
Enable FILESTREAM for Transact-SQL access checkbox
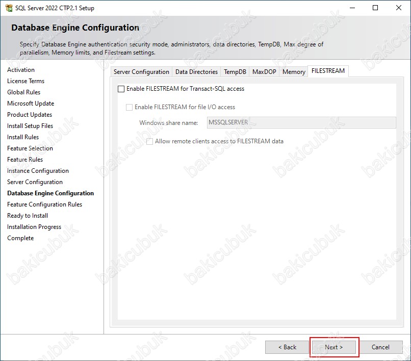tap(121, 89)
